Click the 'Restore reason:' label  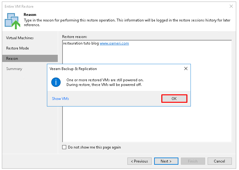[x=75, y=37]
